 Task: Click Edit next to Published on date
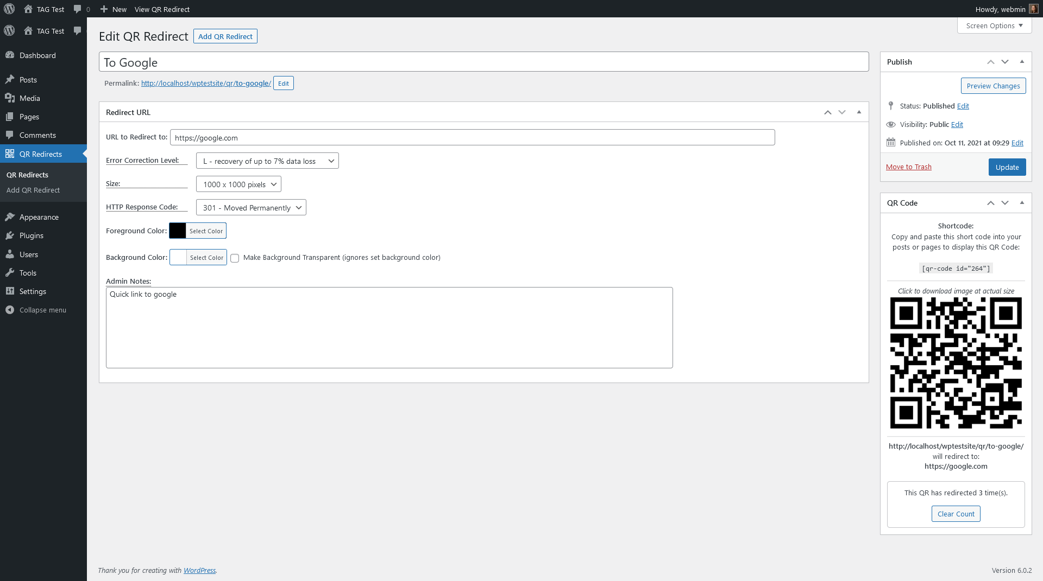tap(1017, 143)
